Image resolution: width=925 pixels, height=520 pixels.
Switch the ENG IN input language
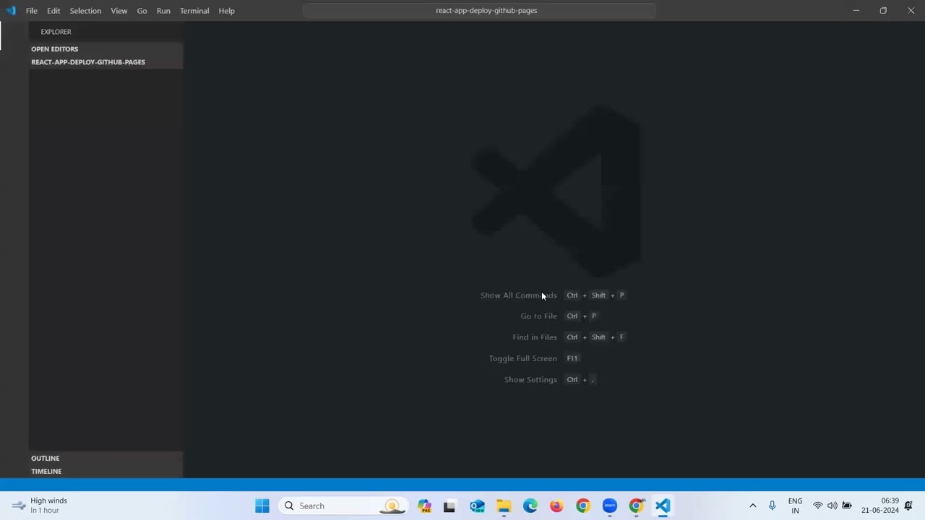click(795, 506)
